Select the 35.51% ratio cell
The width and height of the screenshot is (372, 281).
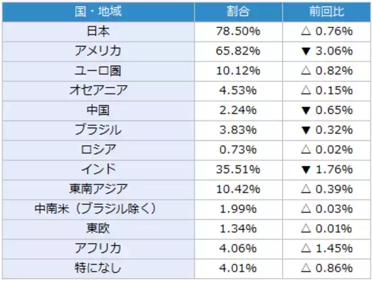click(x=238, y=169)
